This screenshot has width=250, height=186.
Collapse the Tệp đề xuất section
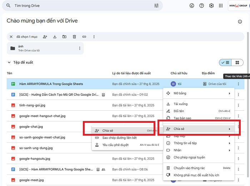click(9, 62)
